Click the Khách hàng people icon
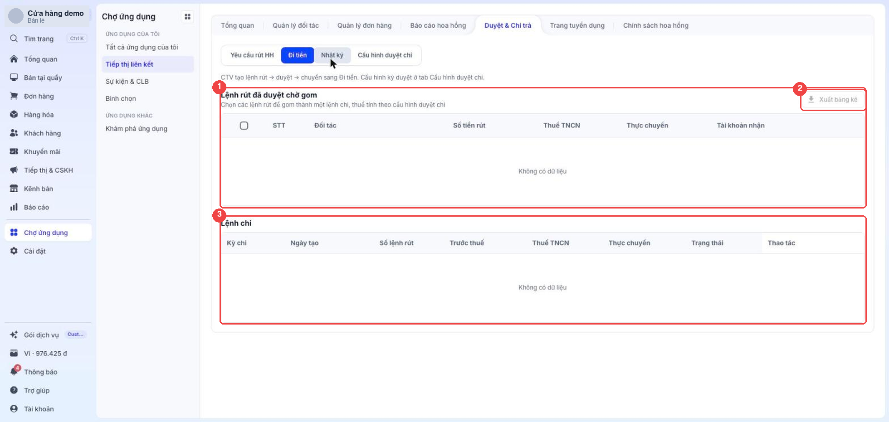The image size is (889, 422). tap(14, 133)
